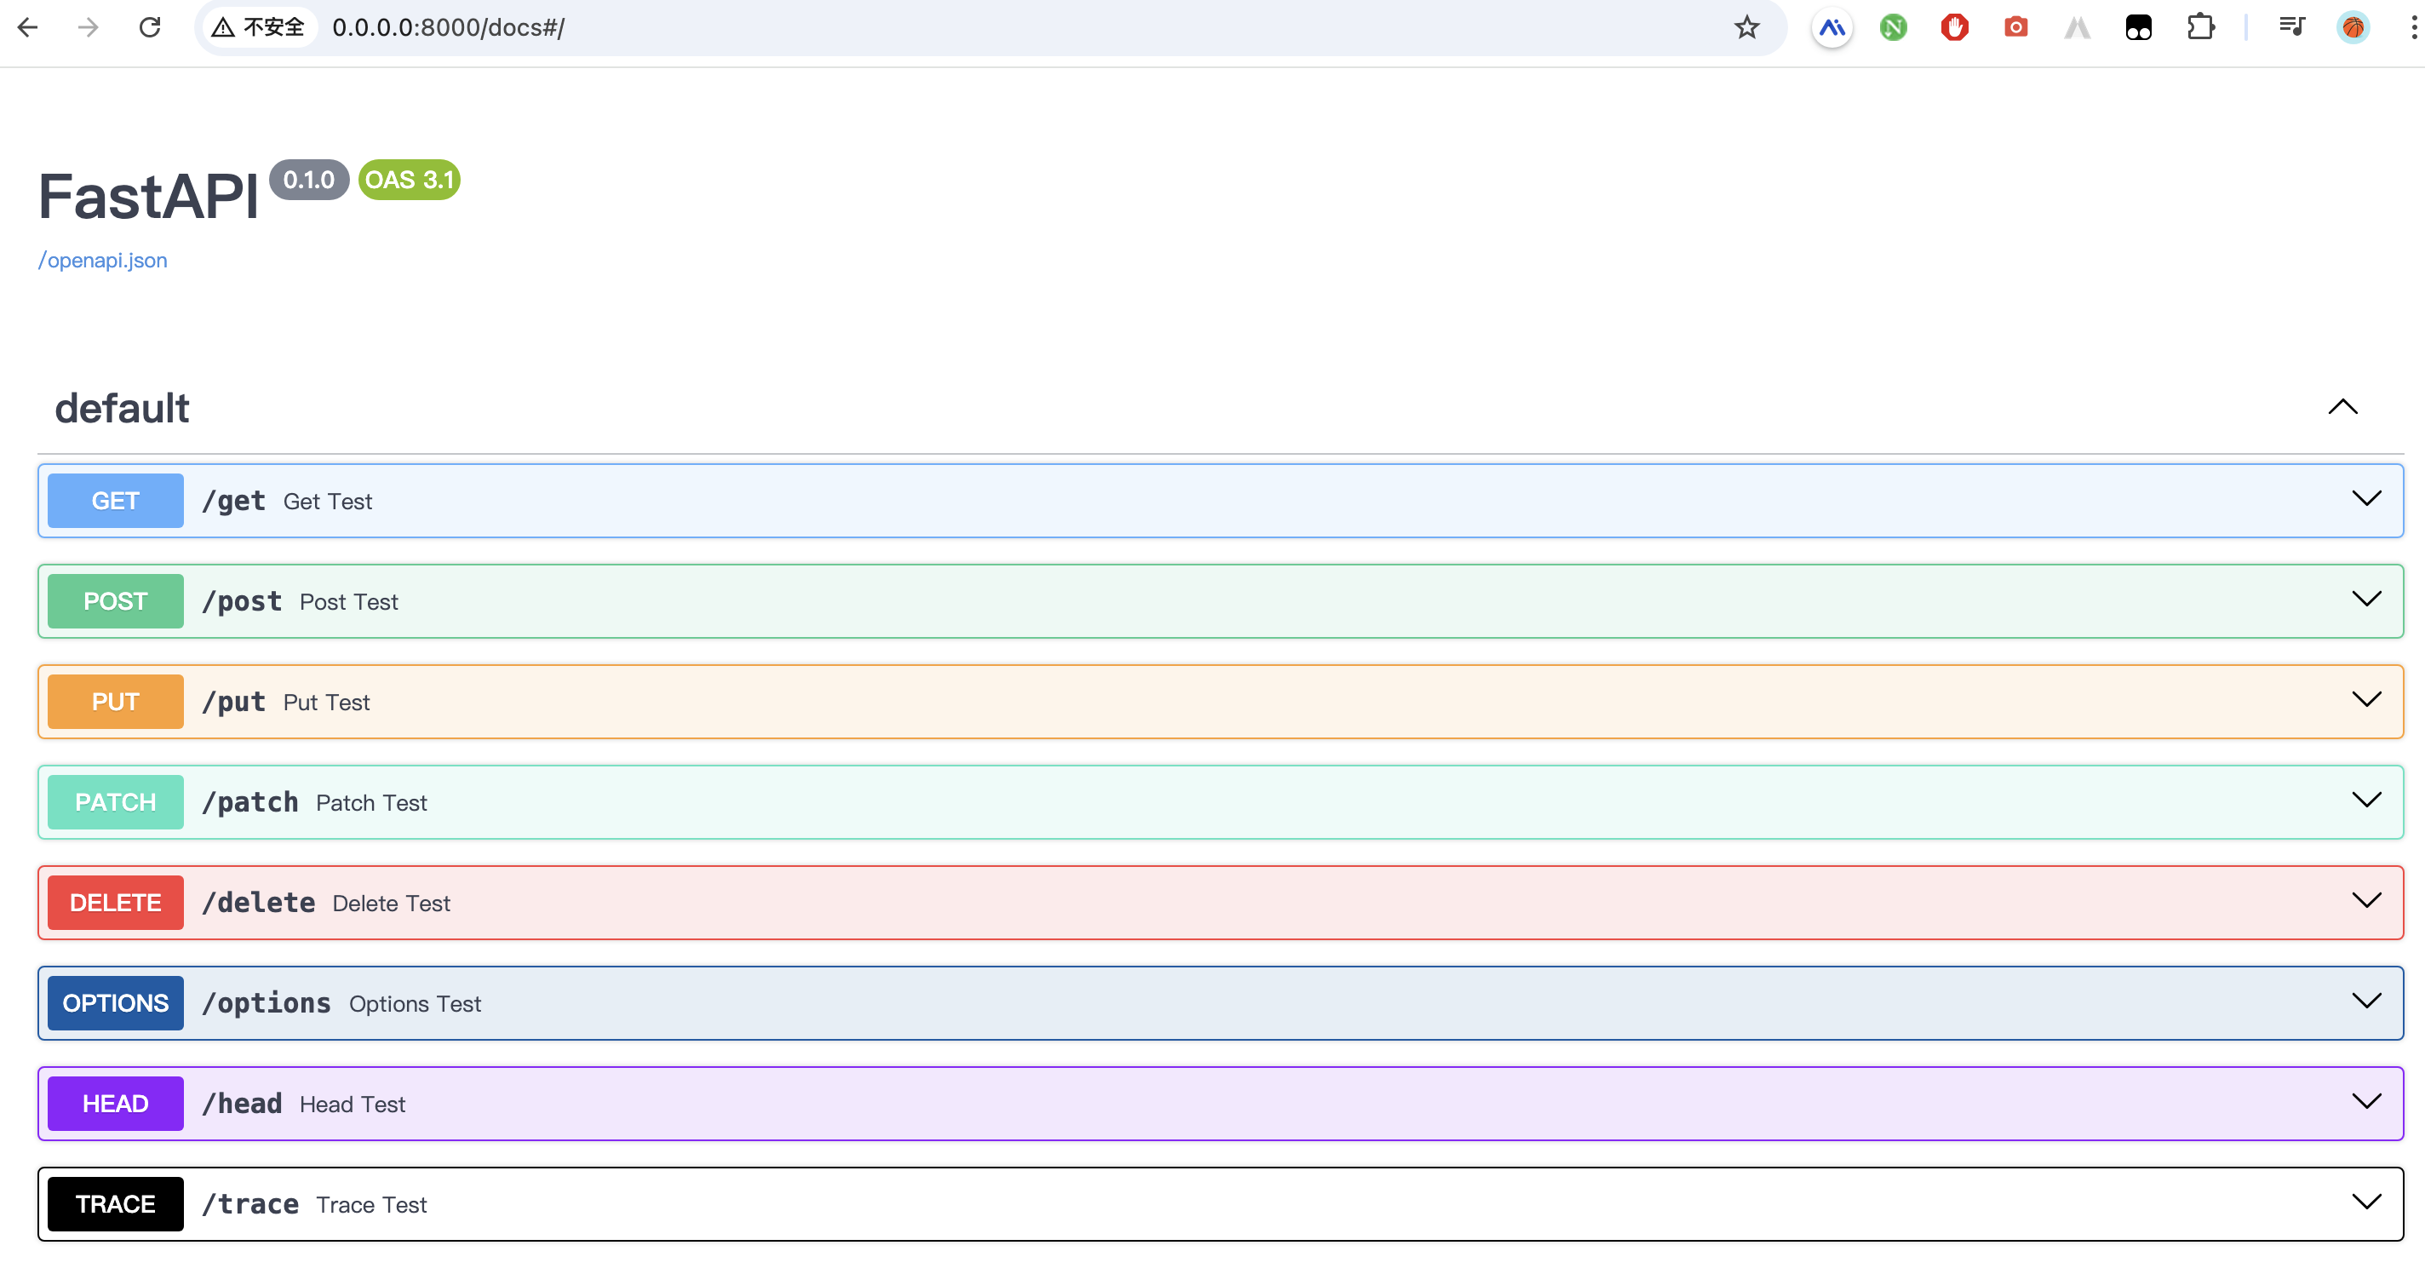Open the /openapi.json link
The image size is (2425, 1274).
click(x=103, y=260)
